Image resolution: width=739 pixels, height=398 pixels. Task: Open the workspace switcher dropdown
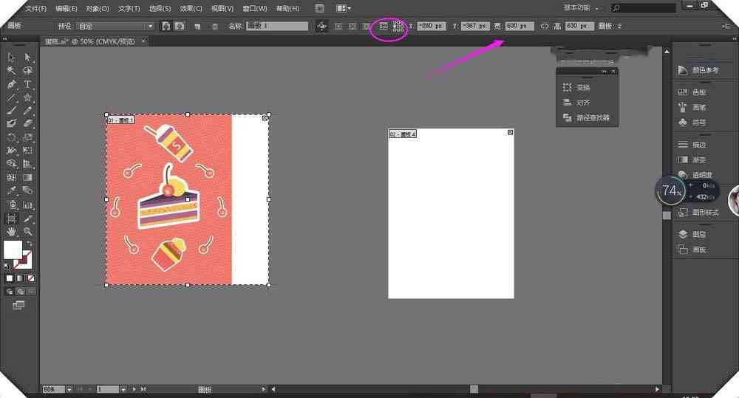click(581, 8)
